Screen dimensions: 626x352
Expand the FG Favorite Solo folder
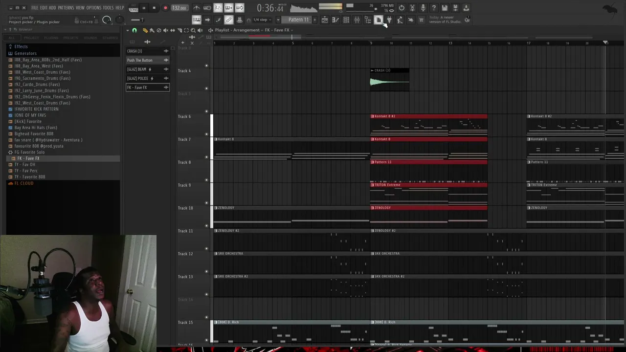29,152
